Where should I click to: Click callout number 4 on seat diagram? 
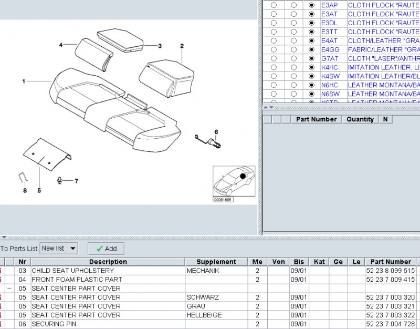tap(61, 45)
